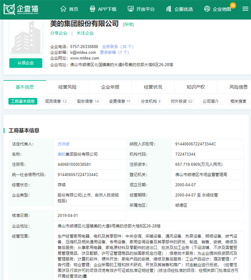Switch to 知识产权 tab
Viewport: 251px width, 280px height.
click(196, 87)
